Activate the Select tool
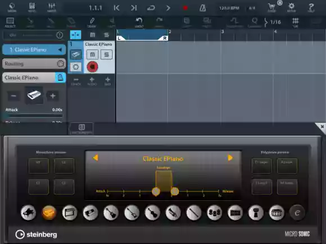Viewport: 326px width, 244px height. tap(10, 22)
